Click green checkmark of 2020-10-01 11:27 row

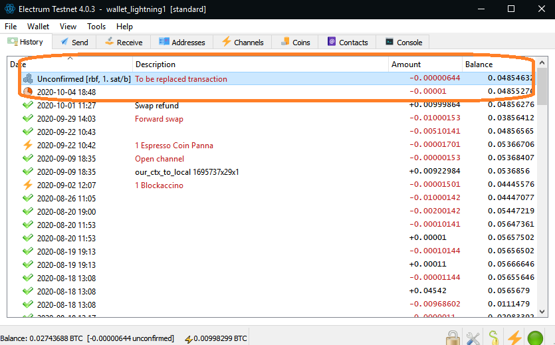point(28,105)
